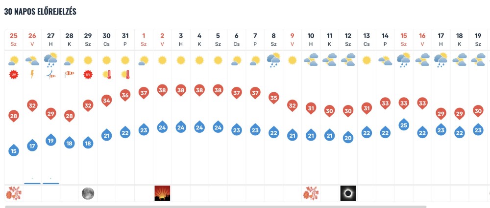Image resolution: width=490 pixels, height=208 pixels.
Task: Select the day 15 Sz column header
Action: 403,40
